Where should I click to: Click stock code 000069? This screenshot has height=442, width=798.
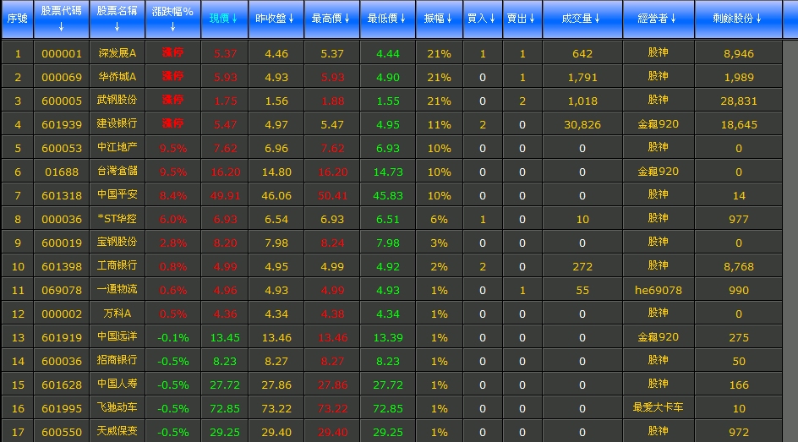62,77
